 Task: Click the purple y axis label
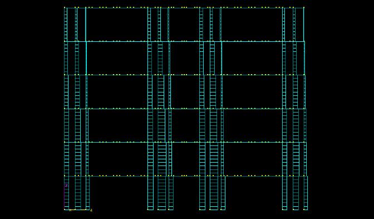(66, 185)
